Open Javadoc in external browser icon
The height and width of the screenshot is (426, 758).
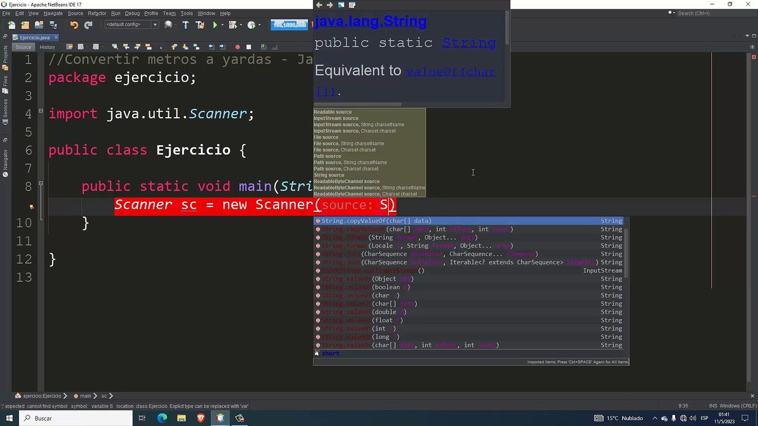click(341, 5)
